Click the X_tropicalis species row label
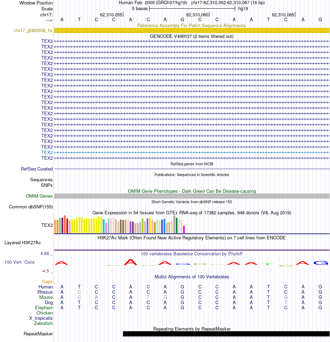330x342 pixels. [x=41, y=318]
